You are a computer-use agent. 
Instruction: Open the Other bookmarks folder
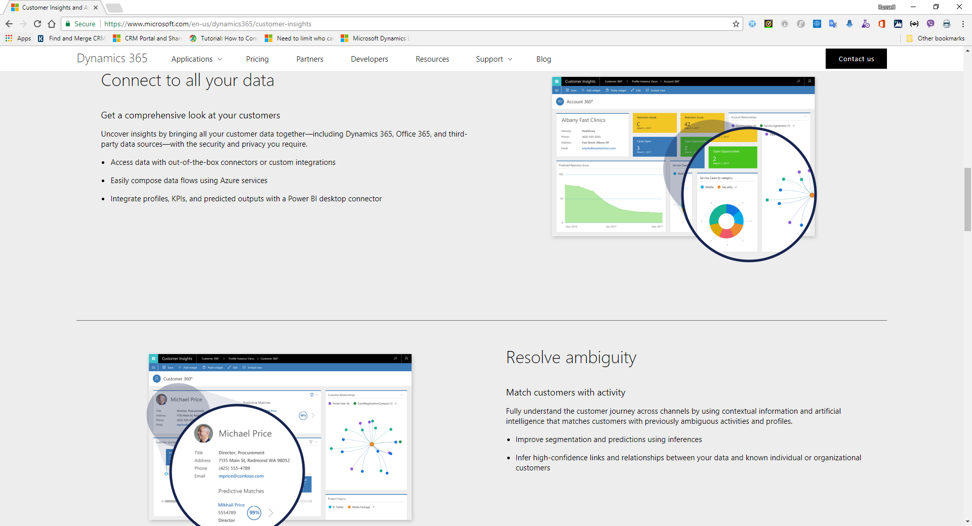(936, 38)
